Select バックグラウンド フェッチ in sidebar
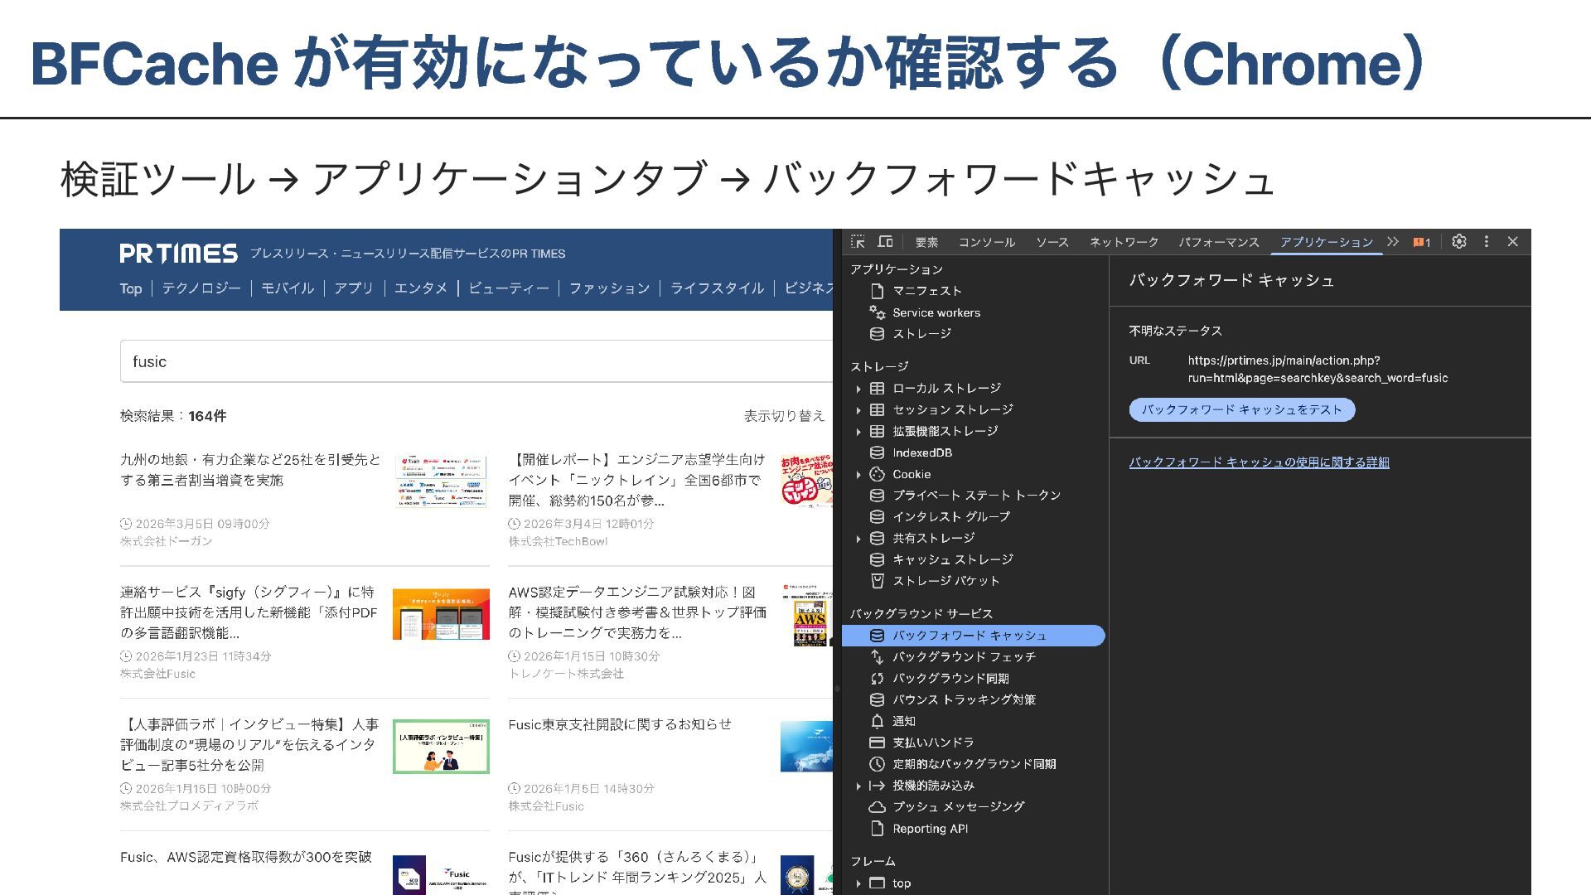The width and height of the screenshot is (1591, 895). coord(964,656)
